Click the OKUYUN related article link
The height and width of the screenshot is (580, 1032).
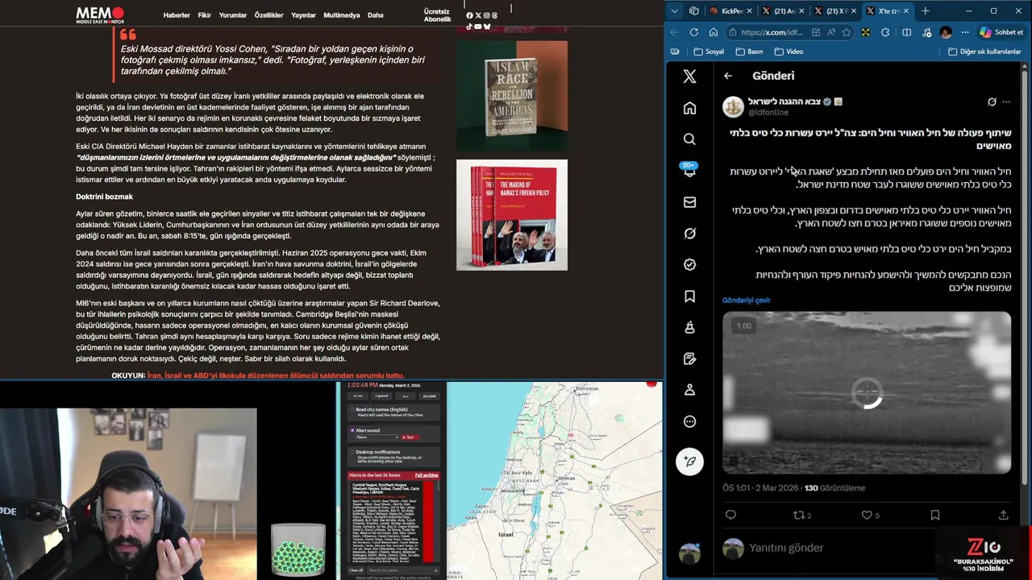(276, 375)
